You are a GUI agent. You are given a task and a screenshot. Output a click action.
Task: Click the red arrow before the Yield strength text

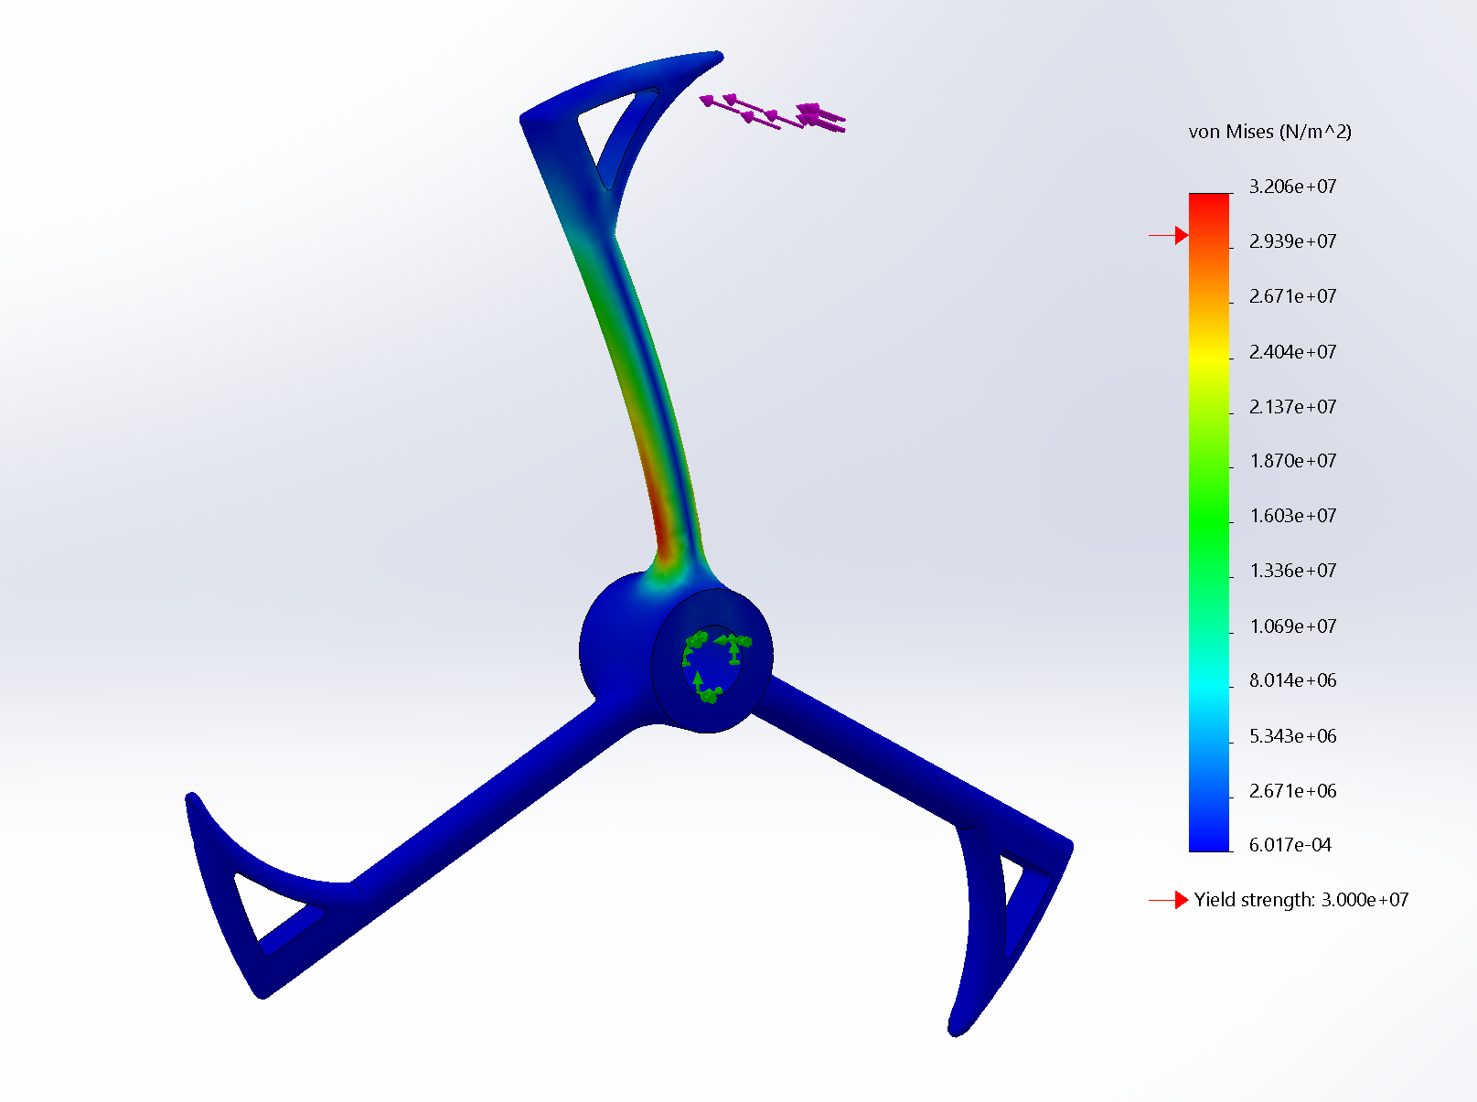1170,901
